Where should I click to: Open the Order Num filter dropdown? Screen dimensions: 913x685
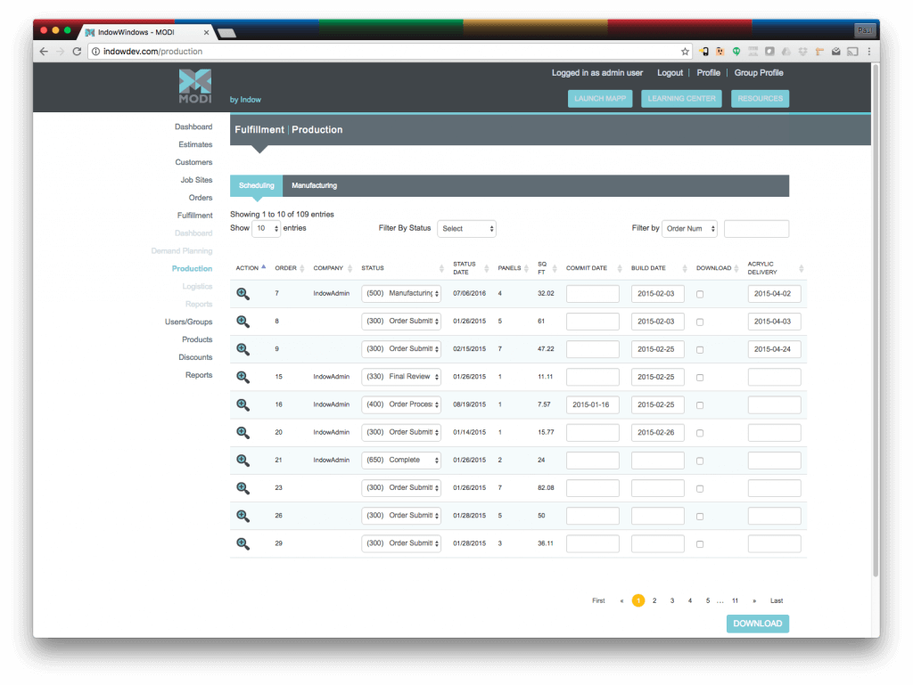coord(689,229)
